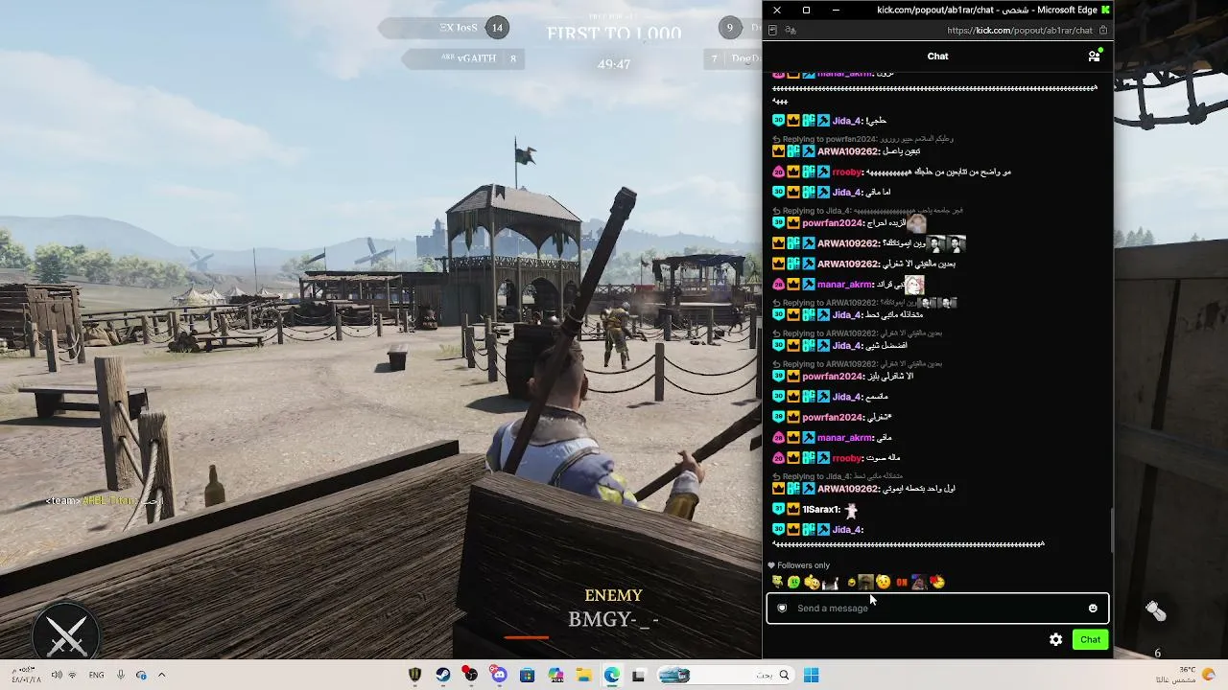Send message with green Chat button
This screenshot has height=690, width=1228.
1090,639
